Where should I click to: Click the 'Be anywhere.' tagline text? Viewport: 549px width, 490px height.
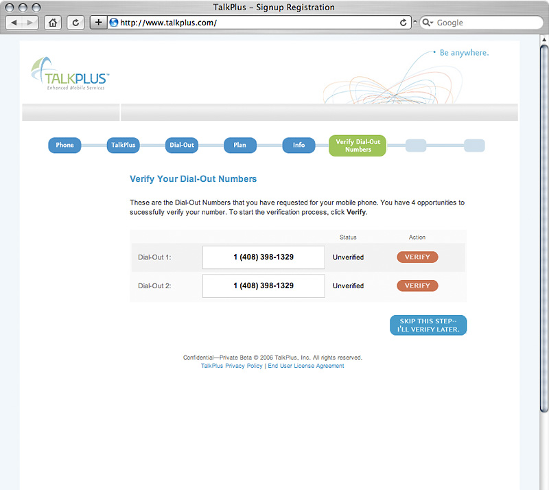pyautogui.click(x=464, y=53)
